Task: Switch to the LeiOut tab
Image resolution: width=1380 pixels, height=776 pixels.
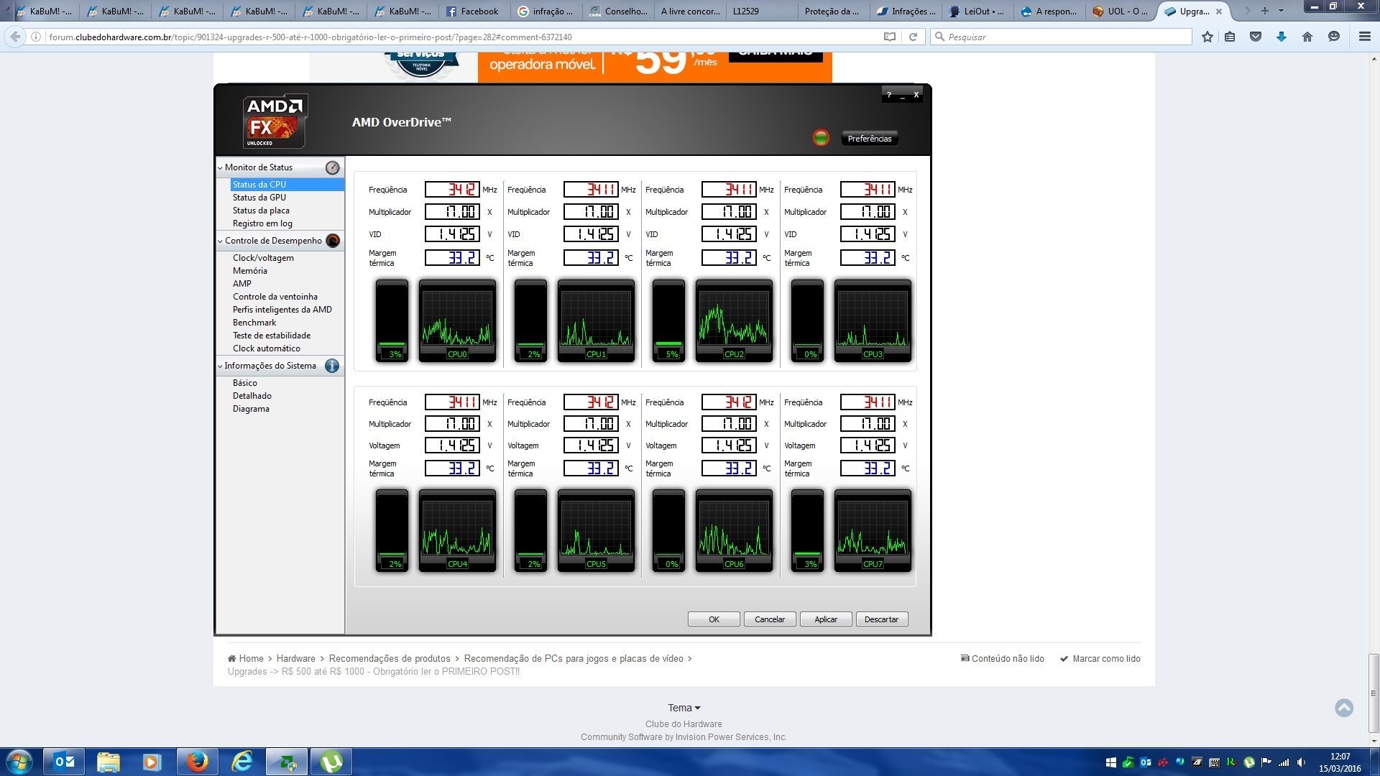Action: click(x=977, y=11)
